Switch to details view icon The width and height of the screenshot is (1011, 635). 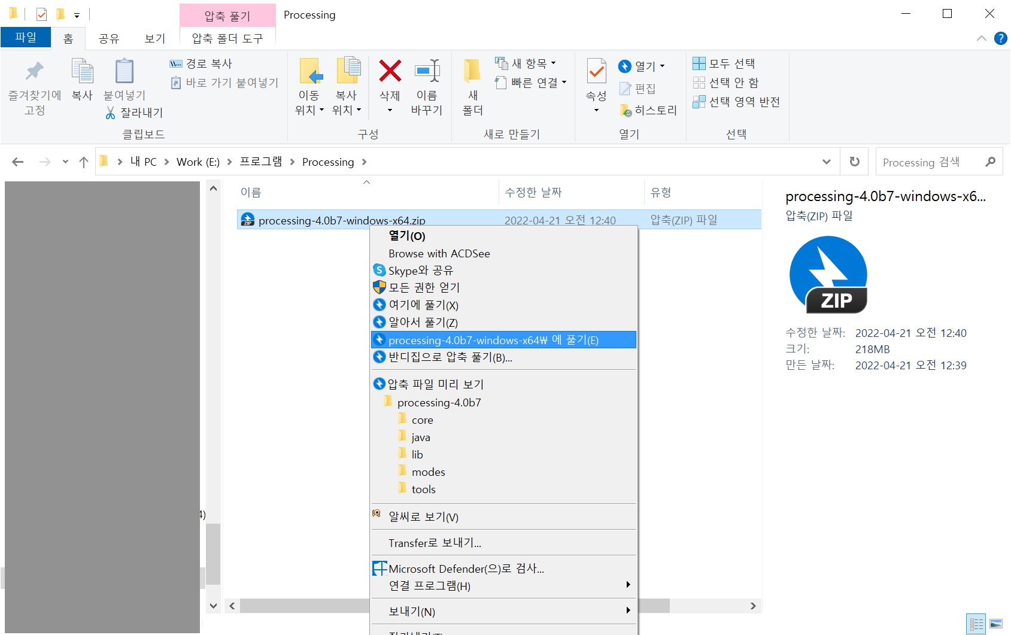coord(976,624)
